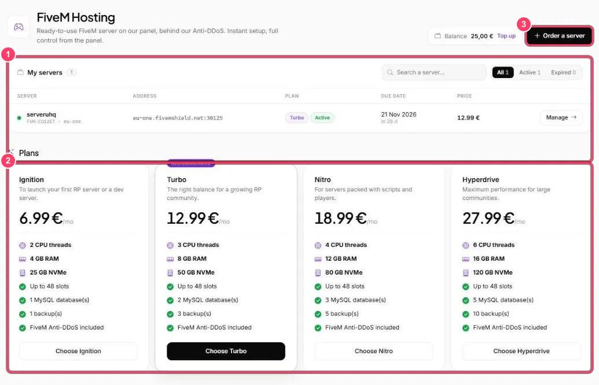Image resolution: width=599 pixels, height=385 pixels.
Task: Click the Turbo plan badge on serveruhq
Action: (x=296, y=118)
